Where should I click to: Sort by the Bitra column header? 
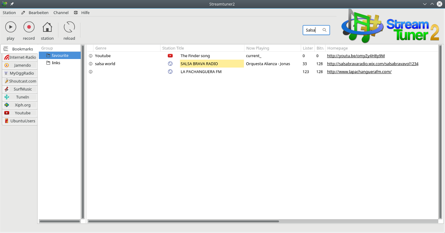click(320, 48)
